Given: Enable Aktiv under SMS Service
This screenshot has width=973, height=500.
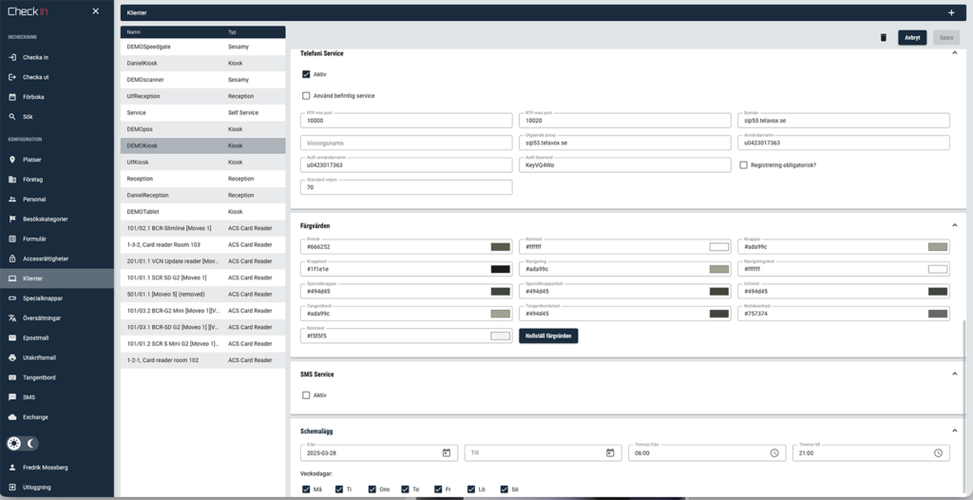Looking at the screenshot, I should pyautogui.click(x=306, y=395).
